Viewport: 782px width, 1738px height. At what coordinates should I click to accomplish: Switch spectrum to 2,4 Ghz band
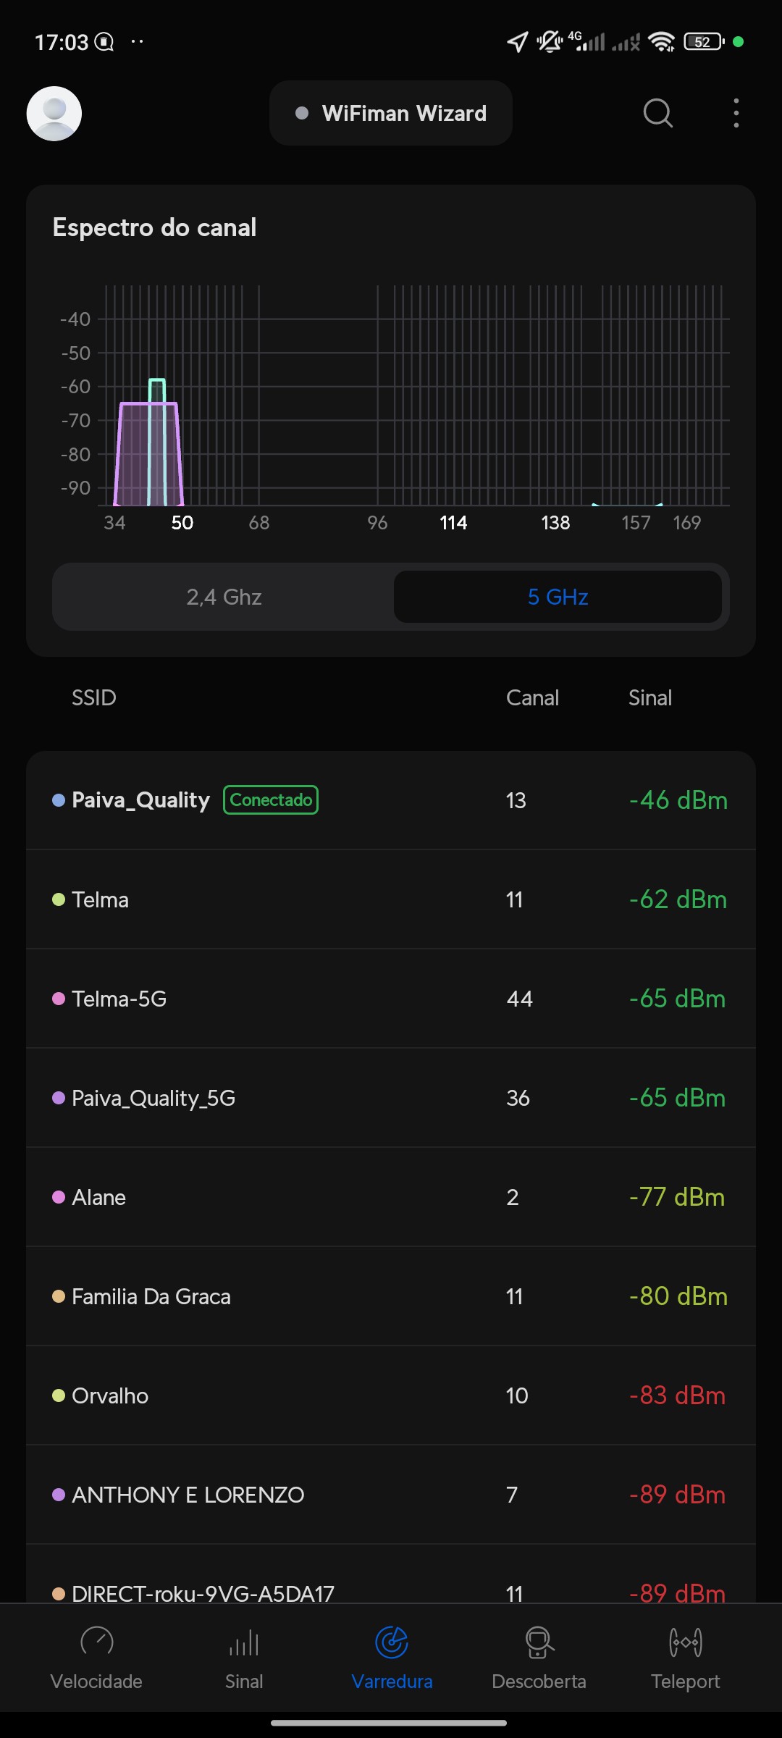[224, 597]
